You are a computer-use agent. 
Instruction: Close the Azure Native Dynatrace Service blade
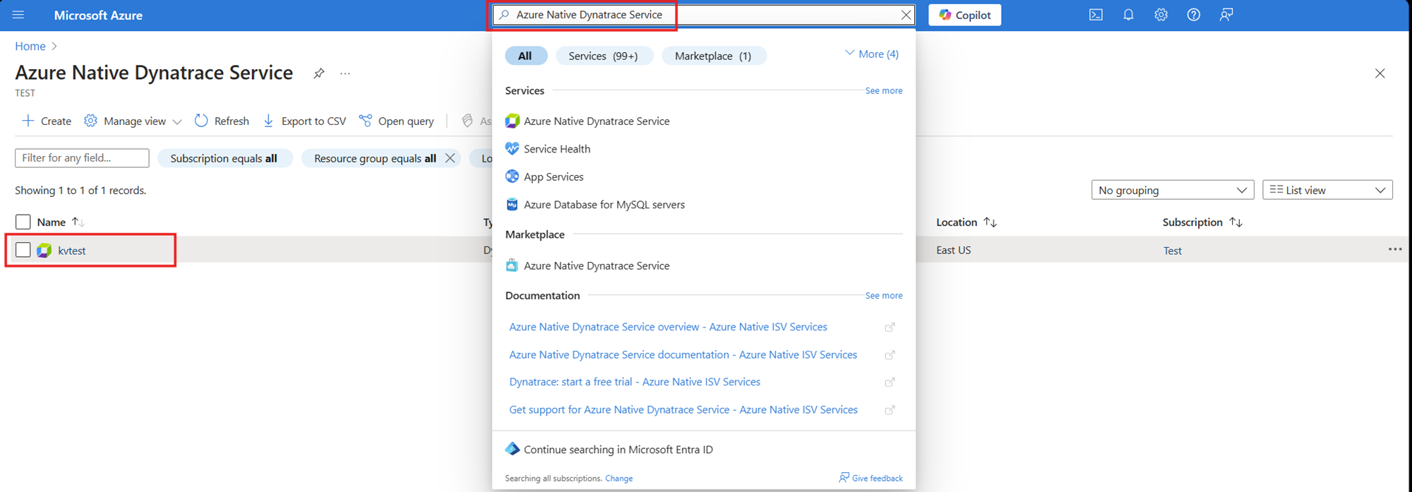[1380, 73]
